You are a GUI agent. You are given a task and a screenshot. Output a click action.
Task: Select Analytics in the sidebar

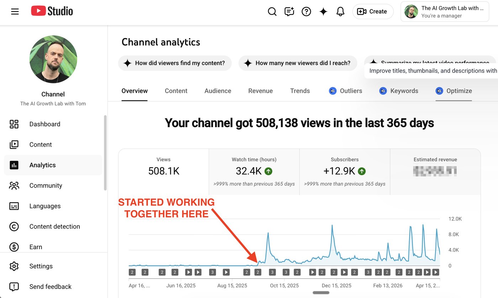(53, 165)
